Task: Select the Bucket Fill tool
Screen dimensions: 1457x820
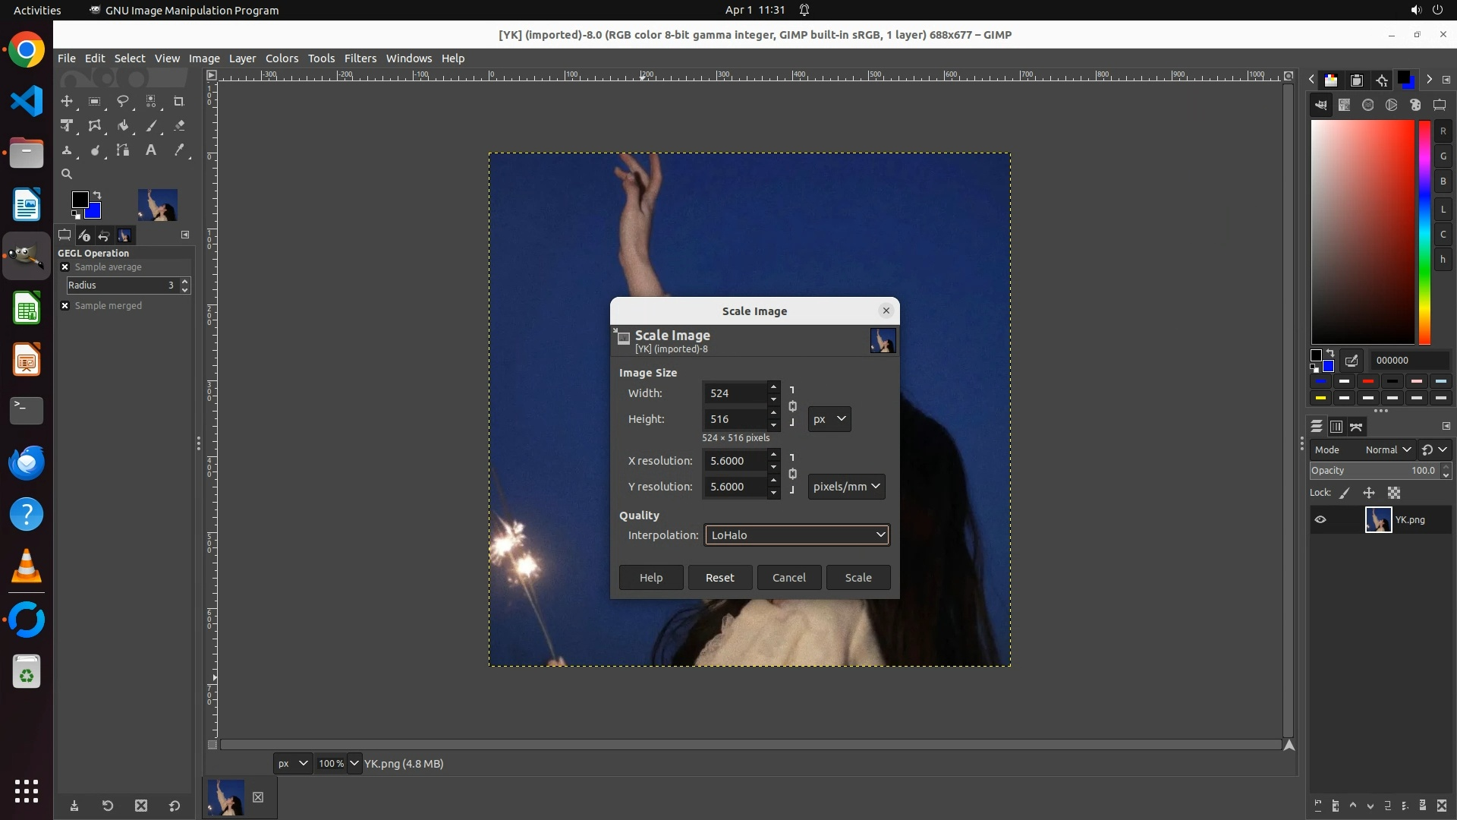Action: pos(123,126)
